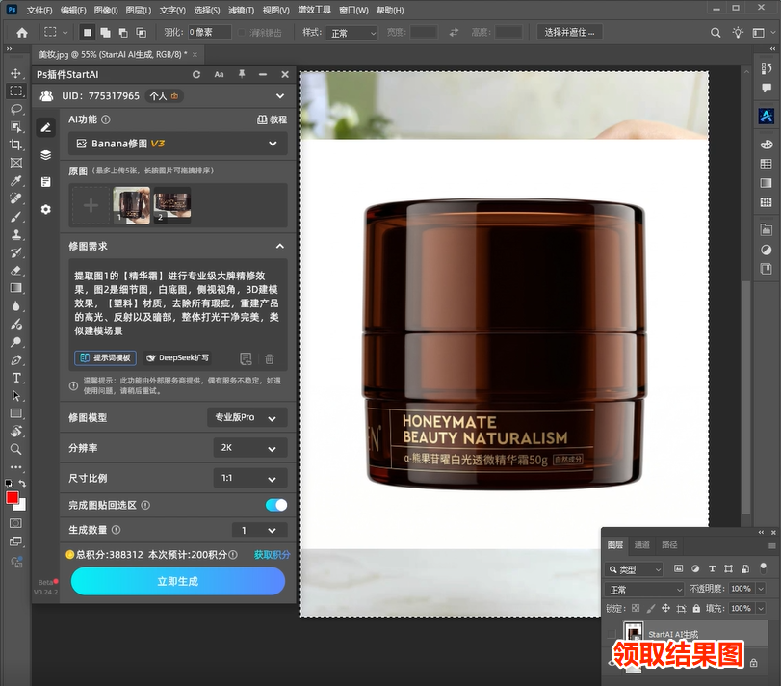
Task: Open the 增效工具 menu
Action: [314, 10]
